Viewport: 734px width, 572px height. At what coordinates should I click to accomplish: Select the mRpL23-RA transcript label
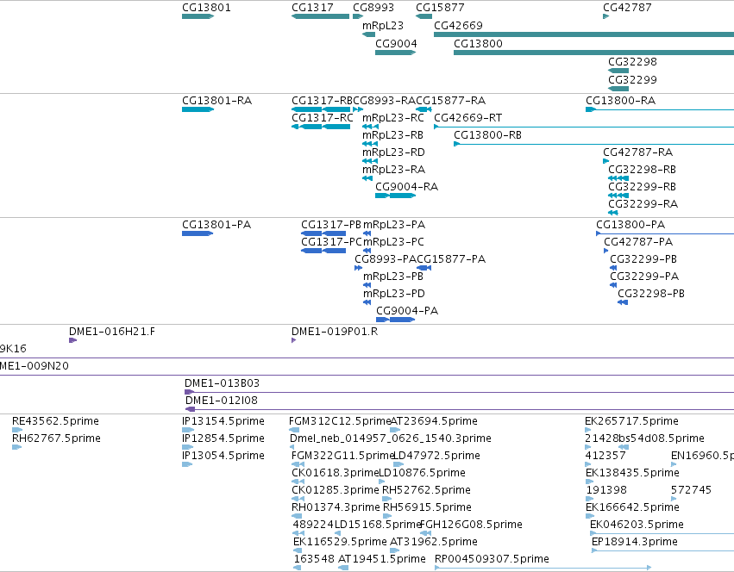pos(393,170)
